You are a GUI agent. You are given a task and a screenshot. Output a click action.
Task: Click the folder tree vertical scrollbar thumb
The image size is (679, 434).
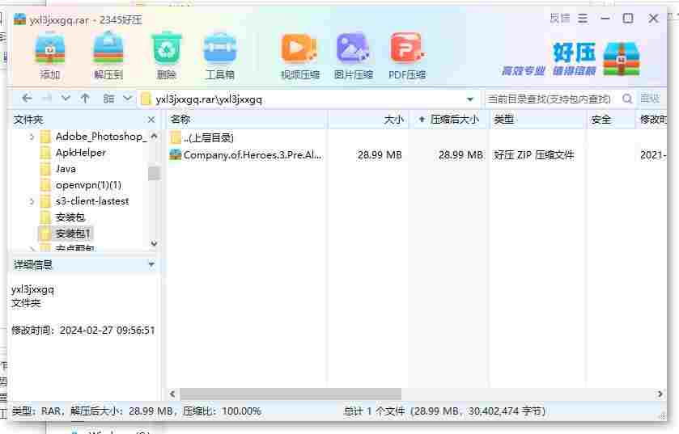tap(154, 173)
